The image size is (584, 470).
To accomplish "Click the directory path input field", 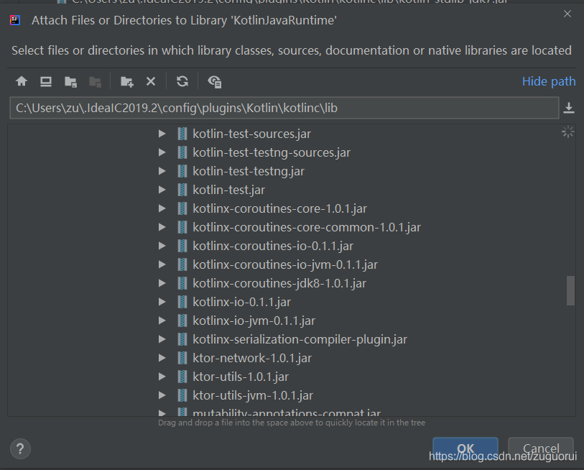I will coord(284,108).
